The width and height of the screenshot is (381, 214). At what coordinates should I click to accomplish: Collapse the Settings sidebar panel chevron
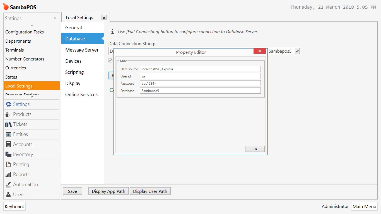[55, 18]
